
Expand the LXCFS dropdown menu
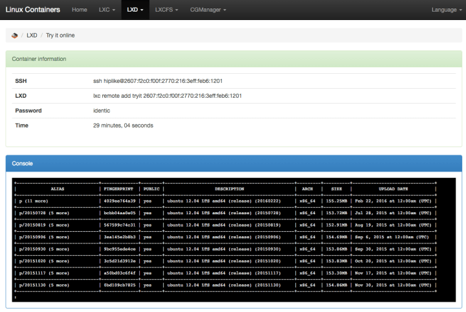click(x=166, y=10)
